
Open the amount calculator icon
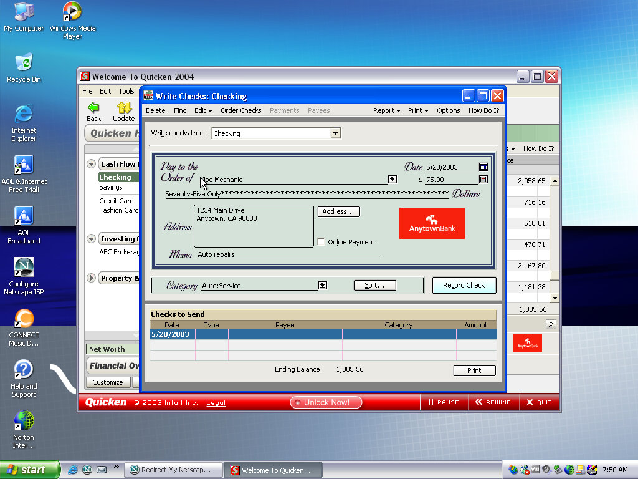(483, 180)
